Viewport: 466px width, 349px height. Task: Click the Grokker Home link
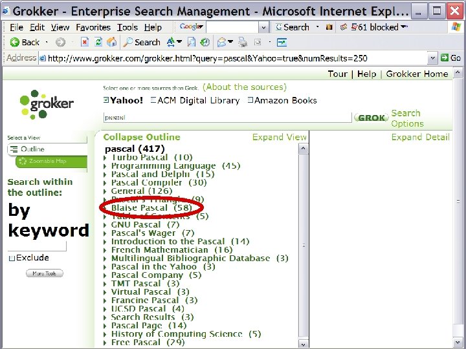click(417, 74)
